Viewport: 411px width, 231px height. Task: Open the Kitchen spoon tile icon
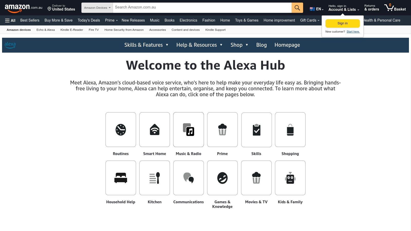155,178
